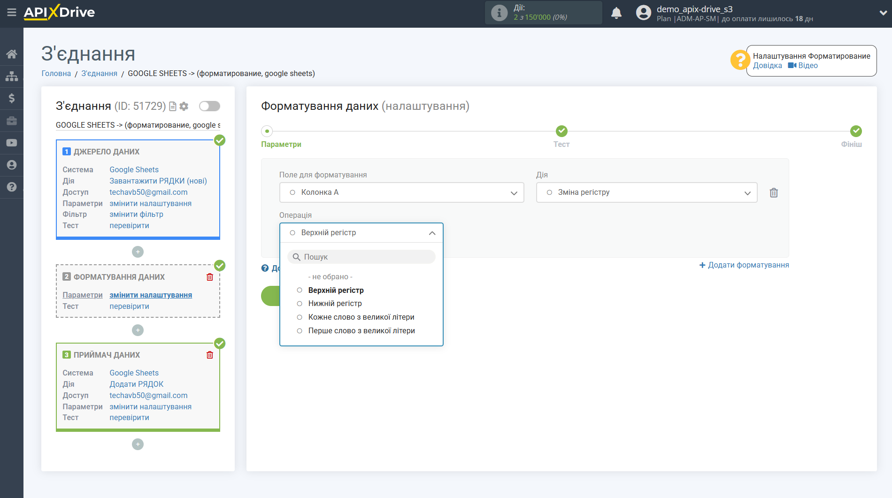Click source перевірити test link

[130, 226]
